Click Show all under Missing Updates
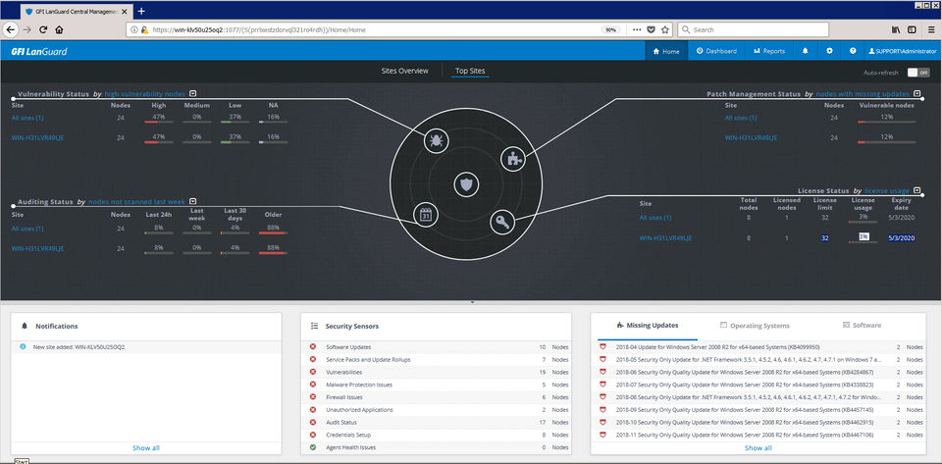 [x=759, y=447]
